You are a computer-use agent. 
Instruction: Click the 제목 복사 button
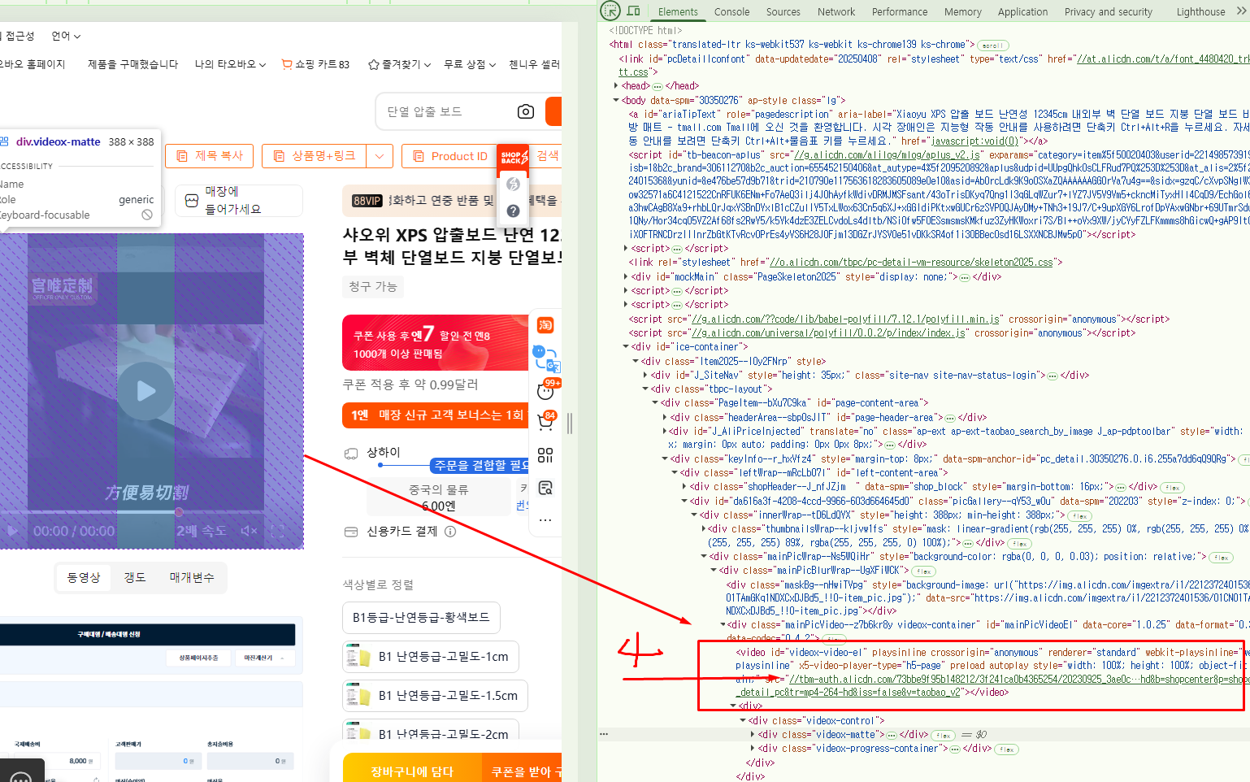(x=210, y=156)
